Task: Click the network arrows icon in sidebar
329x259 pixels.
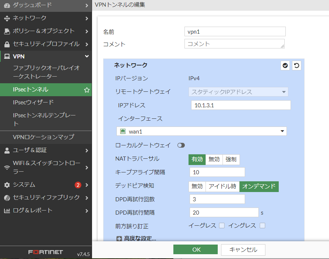Action: [7, 18]
